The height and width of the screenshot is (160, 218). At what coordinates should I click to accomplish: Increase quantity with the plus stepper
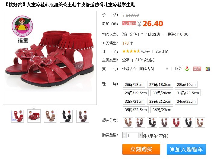[141, 135]
